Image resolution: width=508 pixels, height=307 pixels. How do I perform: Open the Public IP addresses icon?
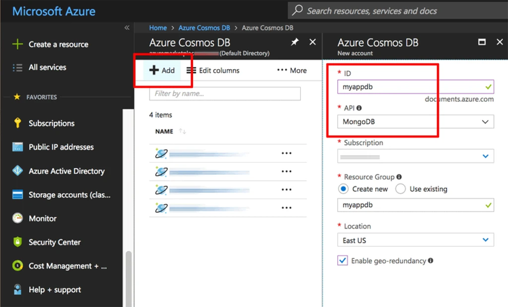18,147
